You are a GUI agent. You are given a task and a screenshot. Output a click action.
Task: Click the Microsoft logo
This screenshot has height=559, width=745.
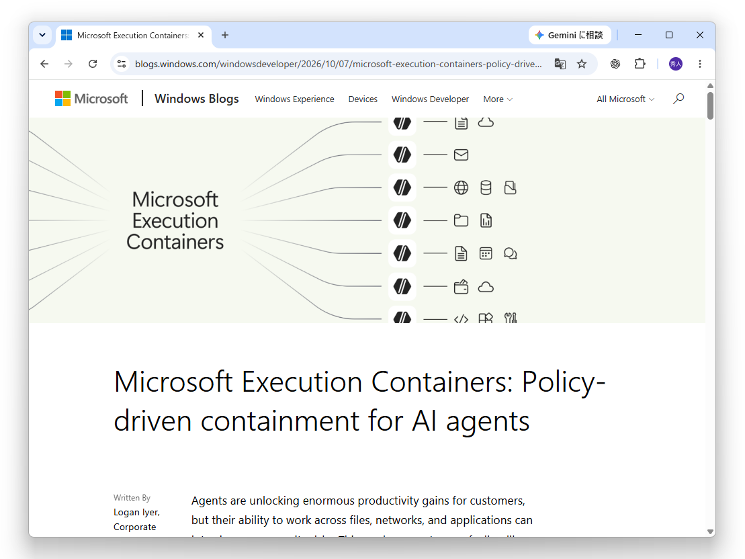91,98
